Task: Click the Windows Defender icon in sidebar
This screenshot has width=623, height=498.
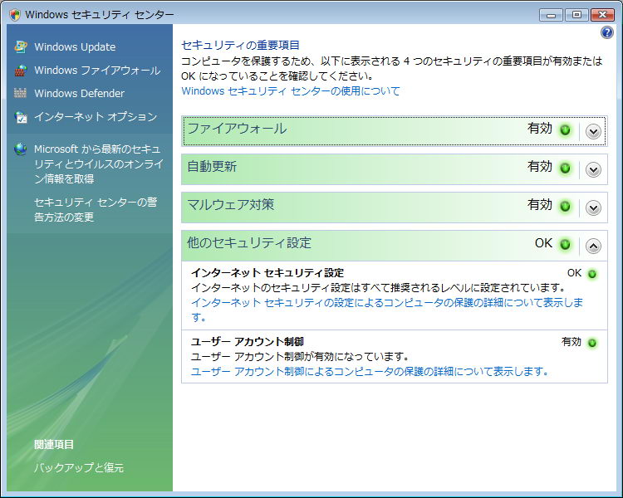Action: coord(20,93)
